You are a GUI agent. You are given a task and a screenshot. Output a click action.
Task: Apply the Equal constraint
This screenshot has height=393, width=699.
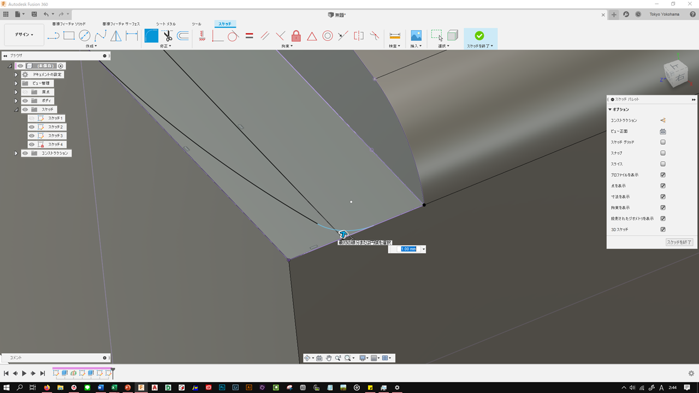(249, 36)
